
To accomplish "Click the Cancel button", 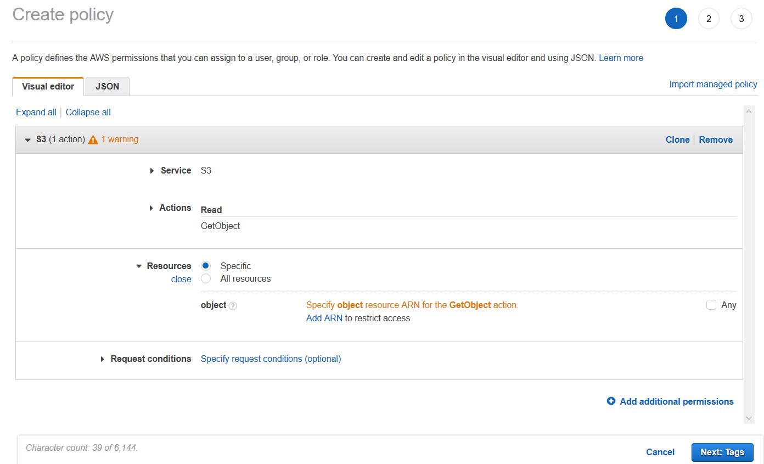I will coord(660,452).
